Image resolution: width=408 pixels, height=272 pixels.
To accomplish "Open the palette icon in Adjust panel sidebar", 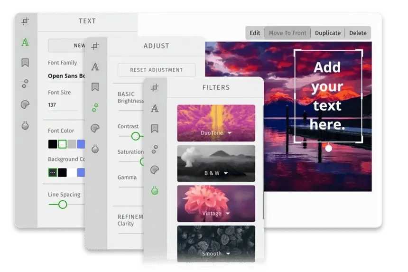I will click(95, 128).
